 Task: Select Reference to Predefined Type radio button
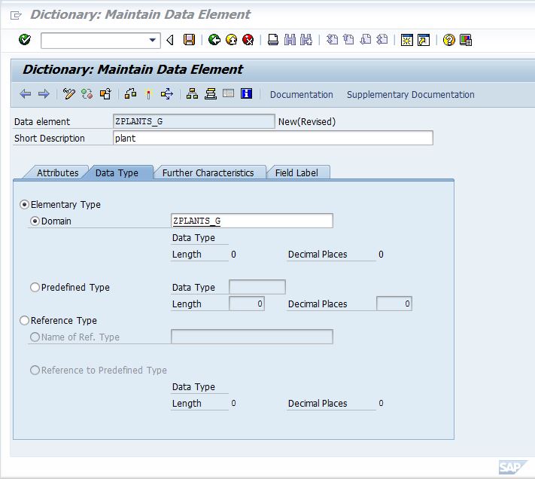click(x=35, y=371)
